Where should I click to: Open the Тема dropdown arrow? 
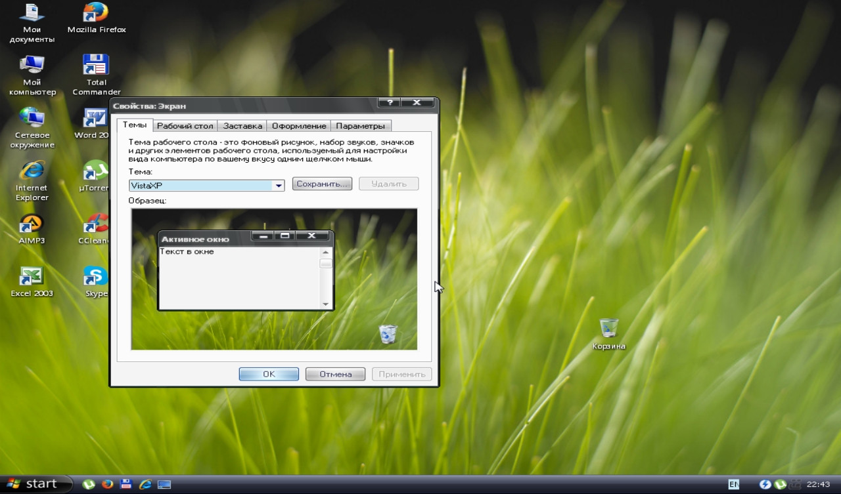tap(279, 186)
